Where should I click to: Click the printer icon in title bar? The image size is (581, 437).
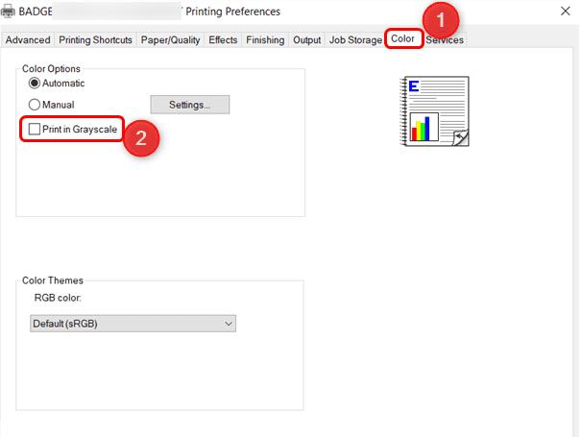coord(9,12)
